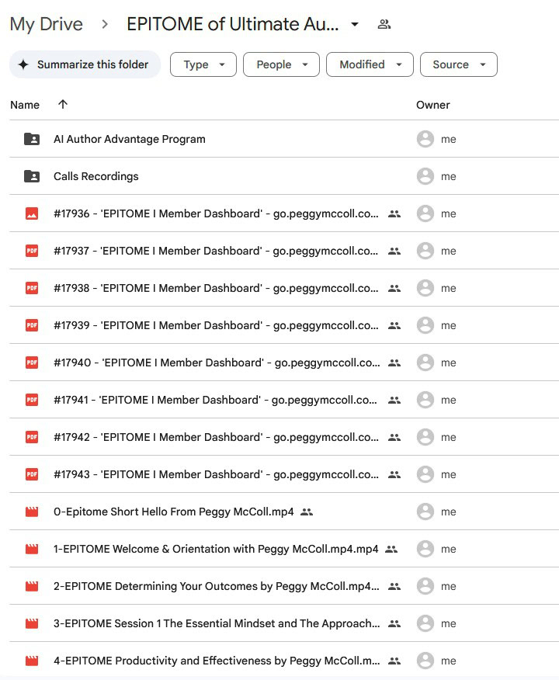Toggle name sort direction arrow
Viewport: 559px width, 680px height.
coord(63,105)
